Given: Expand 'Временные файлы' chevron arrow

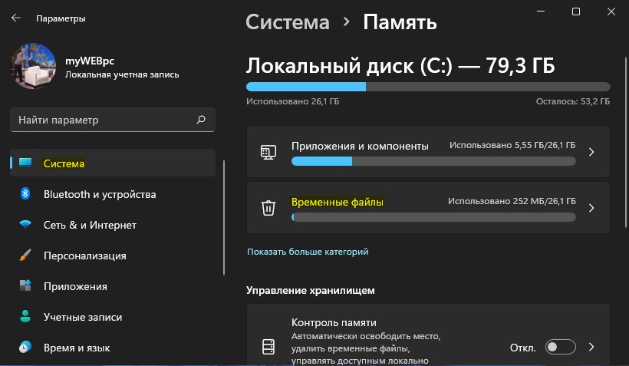Looking at the screenshot, I should [591, 208].
